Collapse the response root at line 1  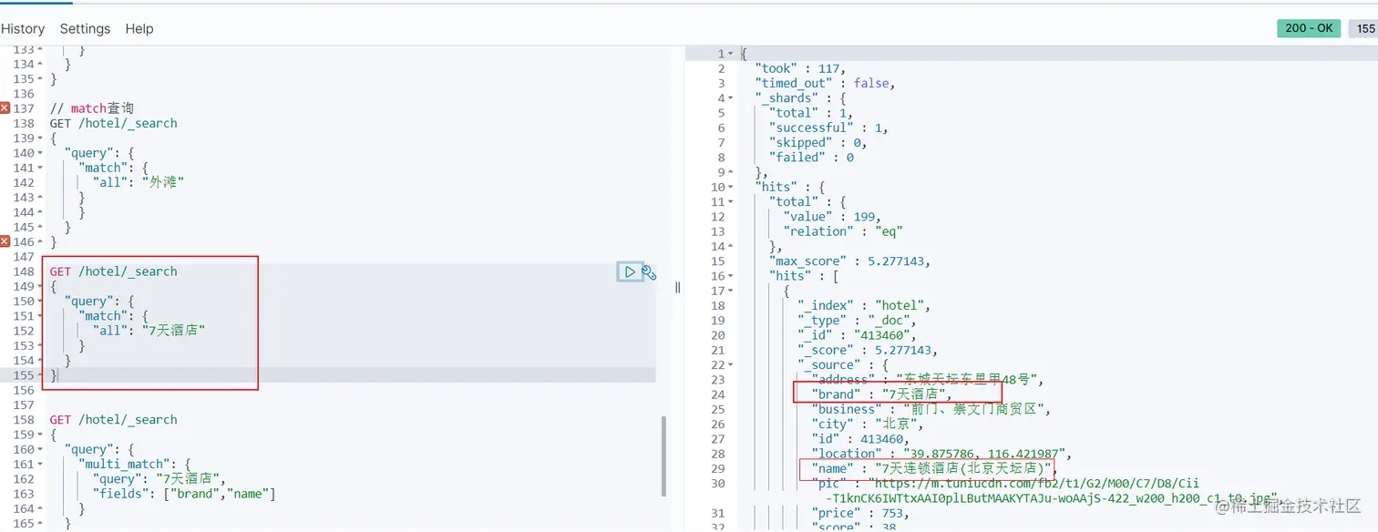point(731,55)
